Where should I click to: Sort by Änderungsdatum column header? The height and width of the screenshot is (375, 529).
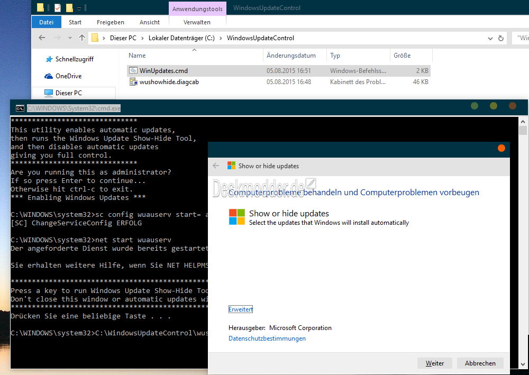click(291, 56)
